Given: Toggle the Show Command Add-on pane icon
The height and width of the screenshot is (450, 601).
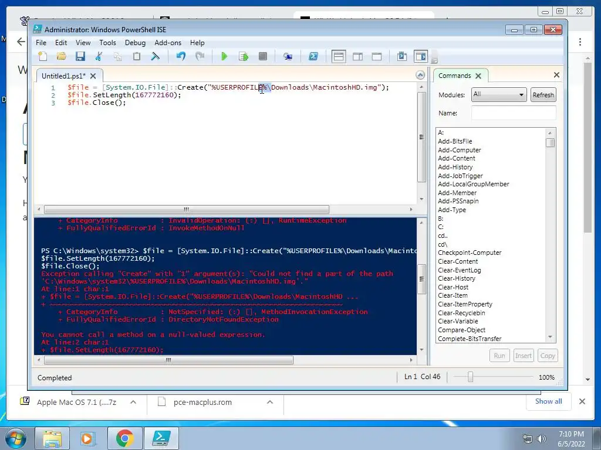Looking at the screenshot, I should 420,57.
